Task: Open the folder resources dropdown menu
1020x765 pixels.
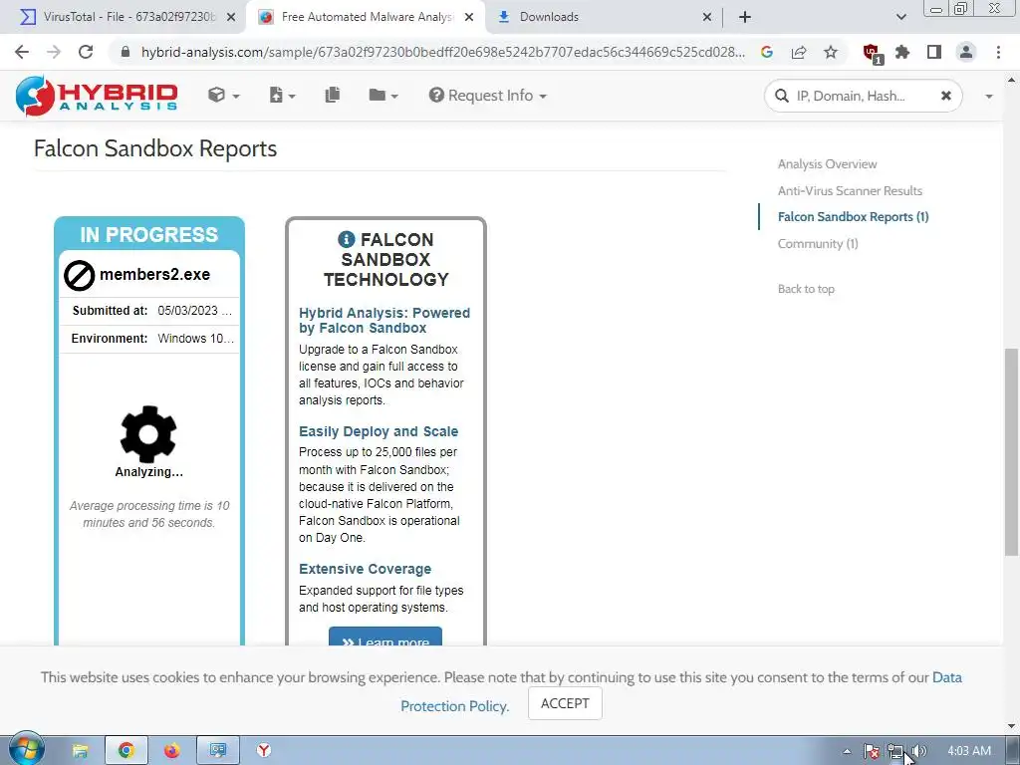Action: (382, 96)
